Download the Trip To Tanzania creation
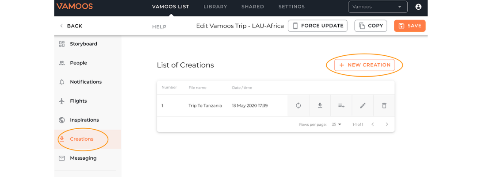The width and height of the screenshot is (482, 177). 320,106
